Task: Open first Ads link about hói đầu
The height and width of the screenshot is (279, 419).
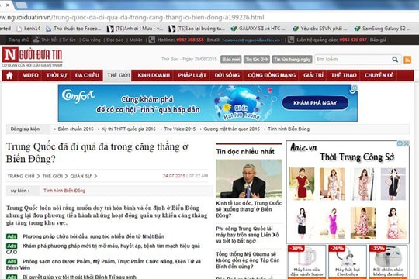Action: click(93, 236)
